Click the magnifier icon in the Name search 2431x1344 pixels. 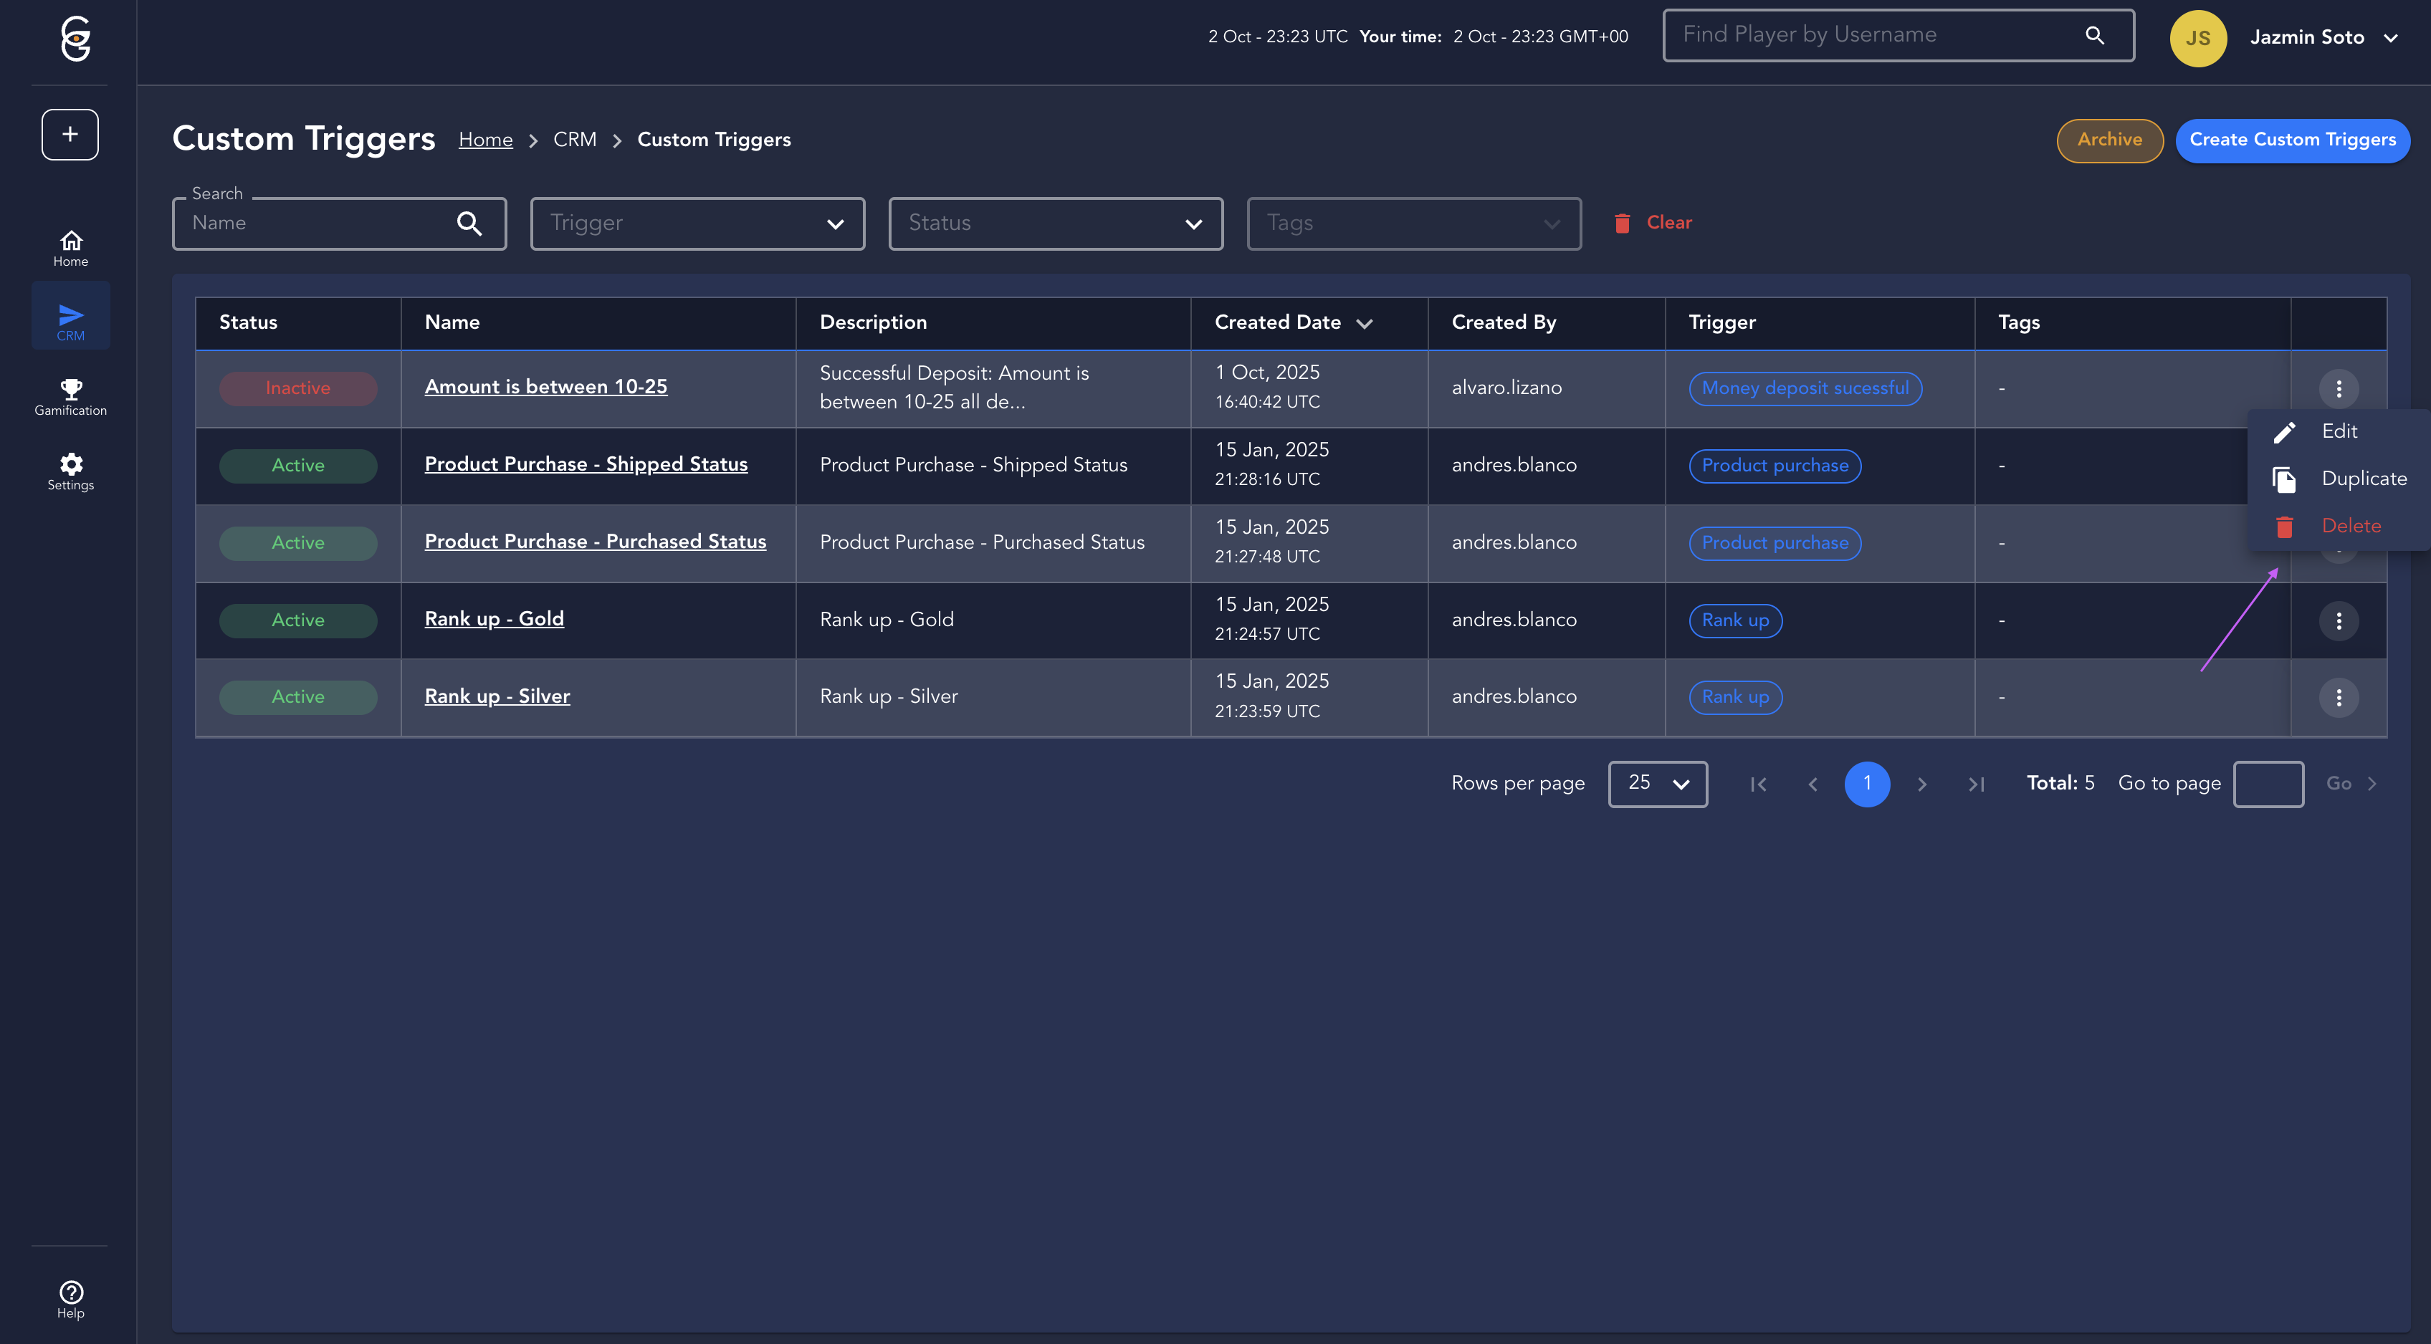click(x=469, y=224)
